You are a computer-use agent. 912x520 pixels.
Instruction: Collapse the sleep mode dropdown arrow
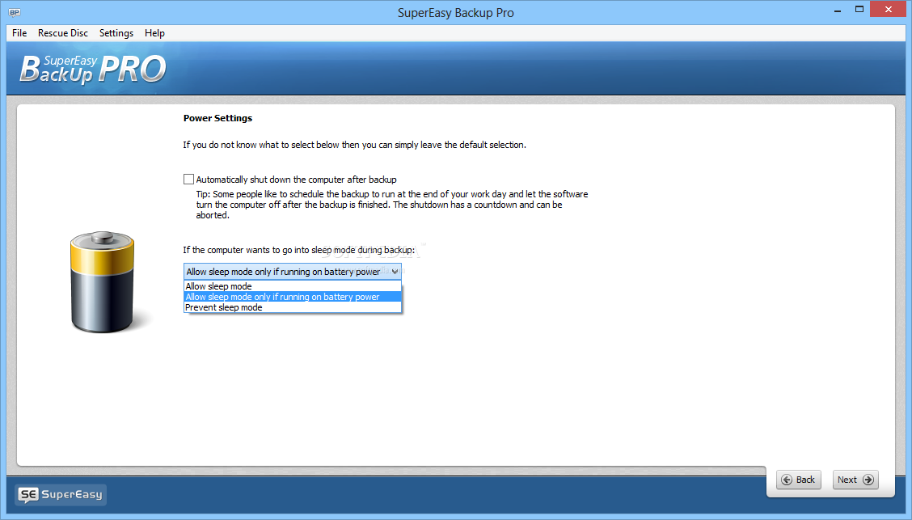(395, 272)
